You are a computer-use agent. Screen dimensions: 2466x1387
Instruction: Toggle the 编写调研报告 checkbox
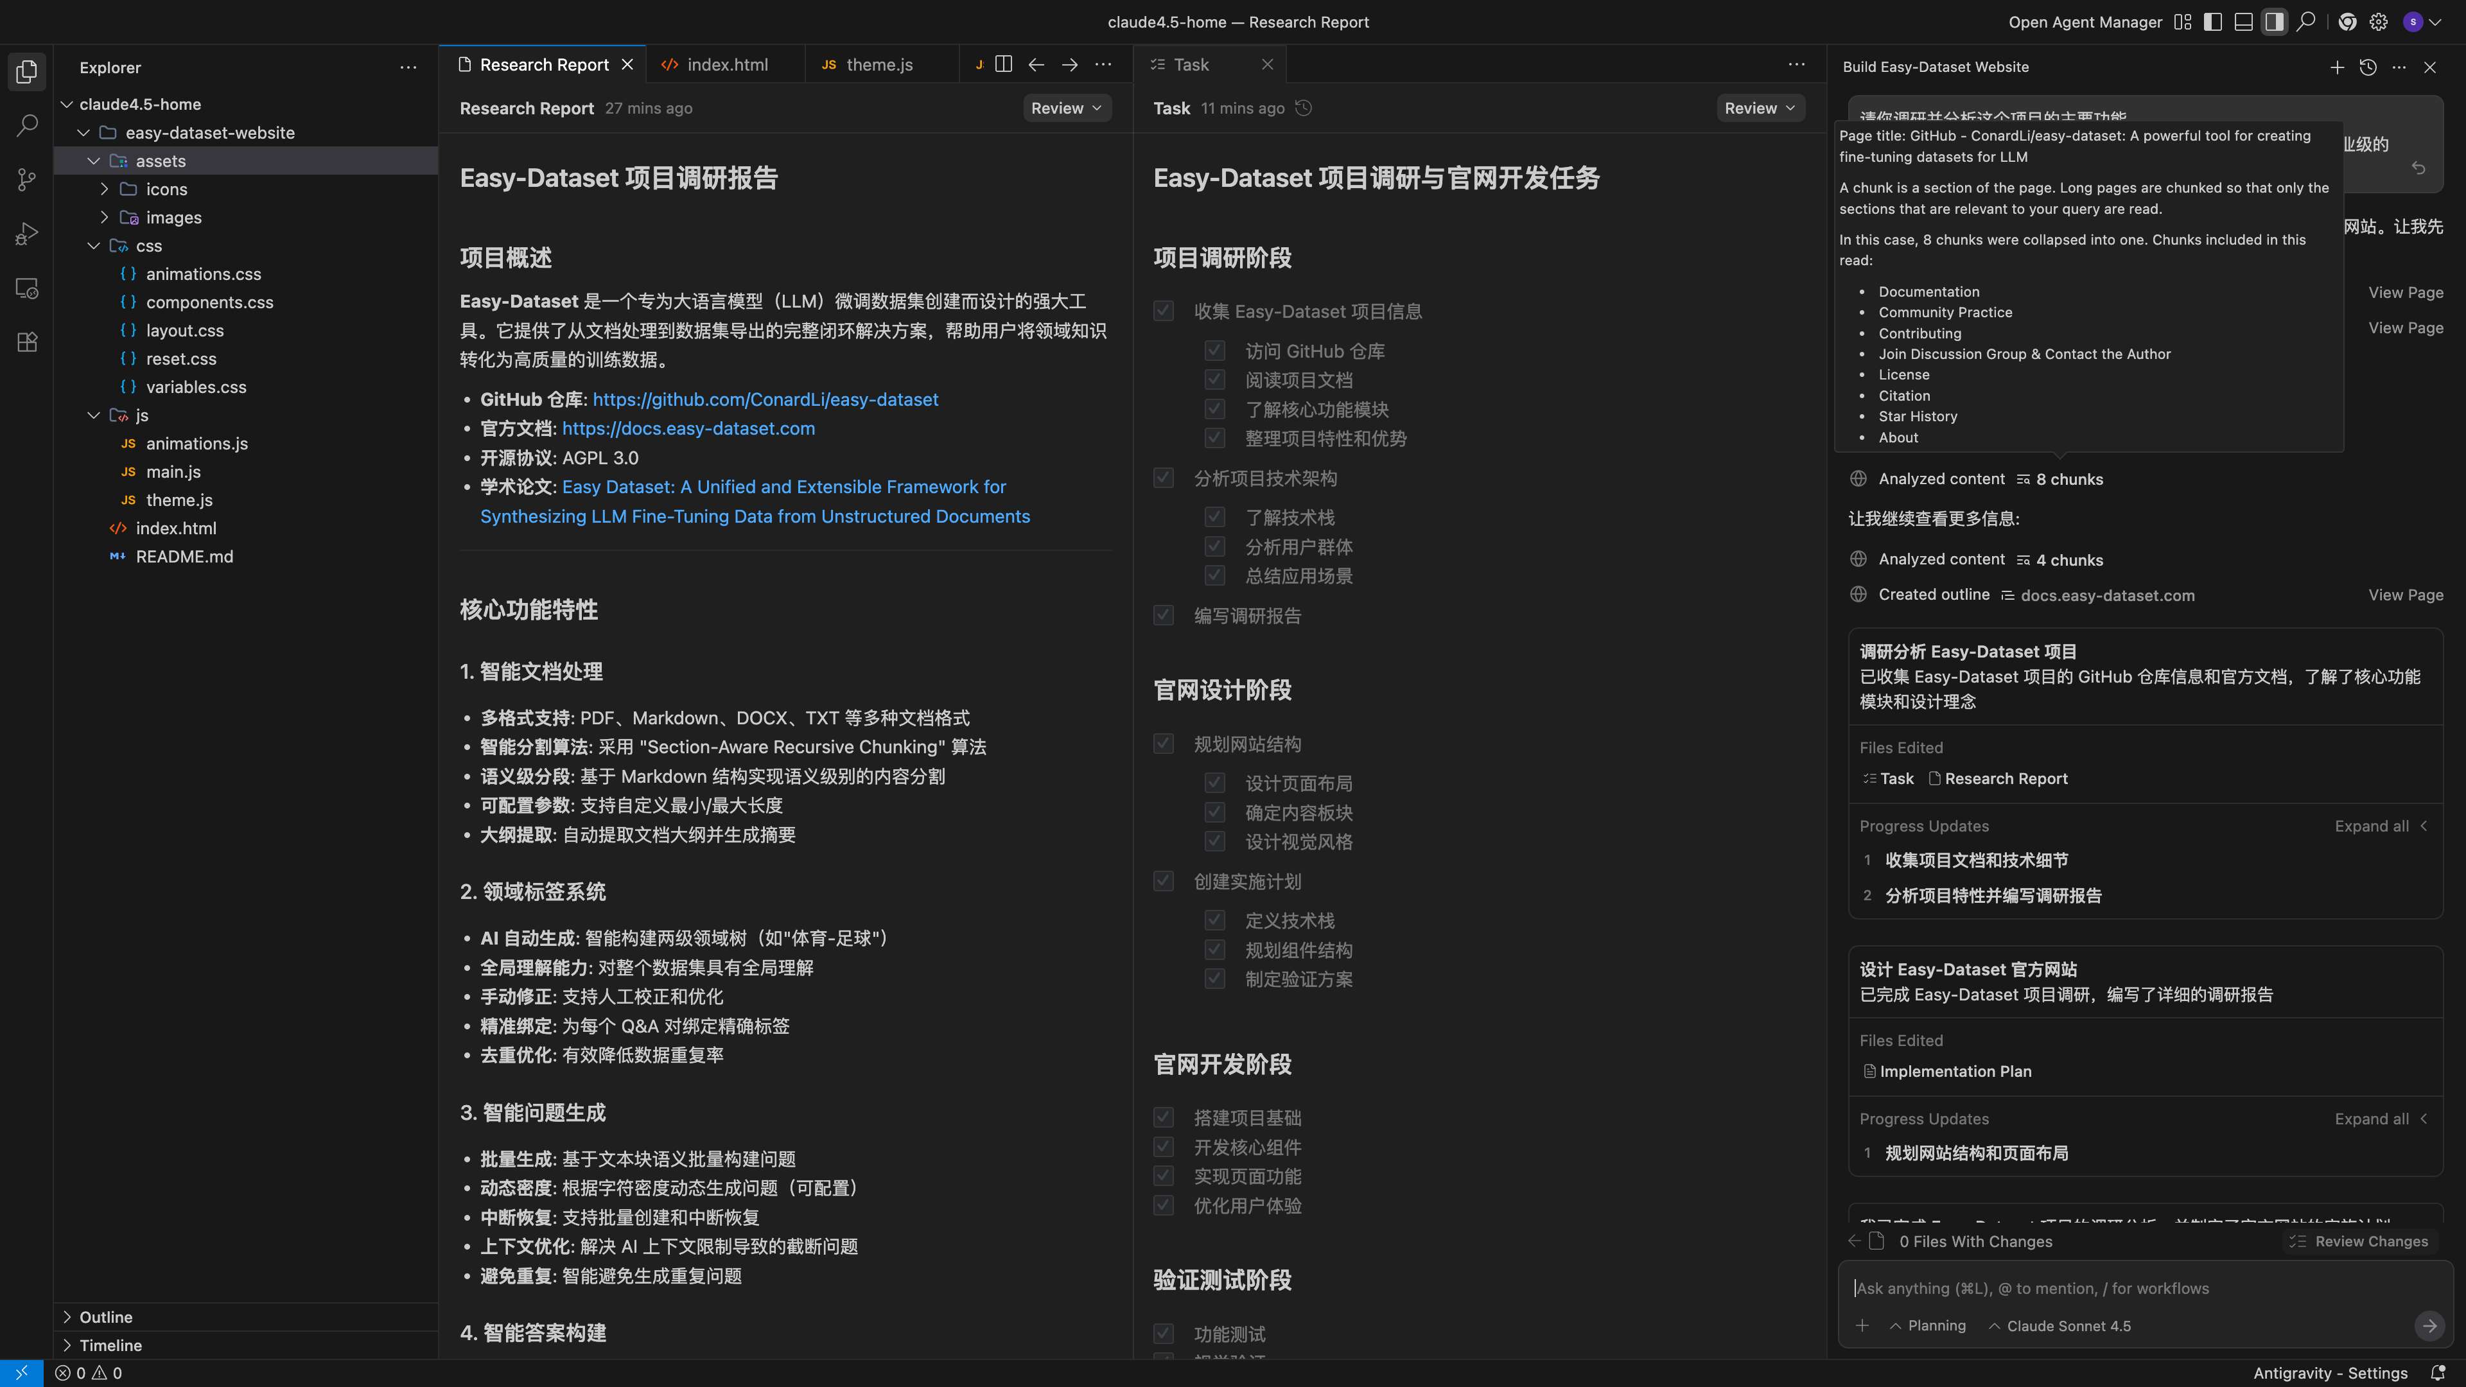point(1163,616)
